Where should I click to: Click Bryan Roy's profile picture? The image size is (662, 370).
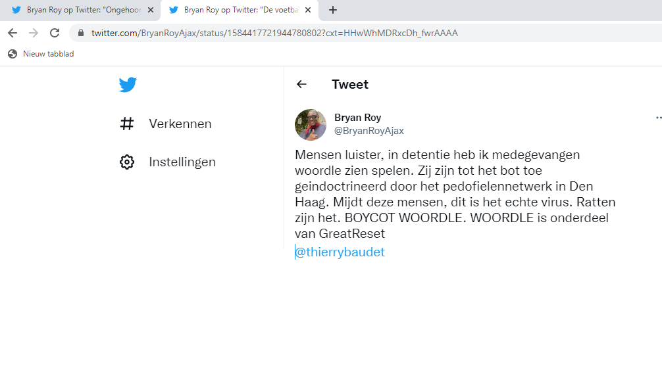point(311,125)
